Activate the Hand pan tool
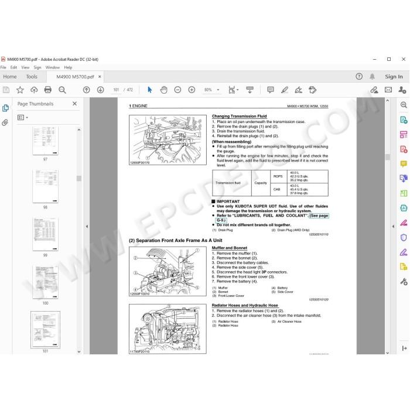 point(163,90)
